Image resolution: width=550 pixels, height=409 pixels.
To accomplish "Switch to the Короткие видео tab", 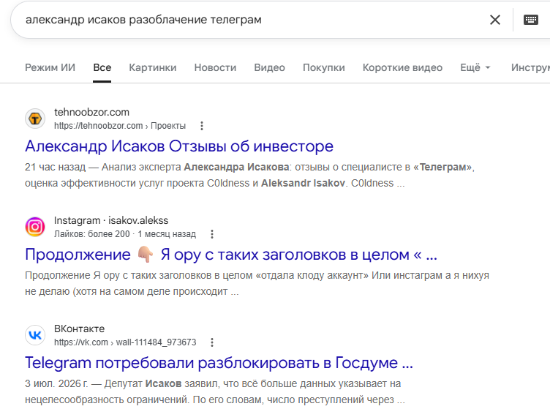I will coord(402,67).
